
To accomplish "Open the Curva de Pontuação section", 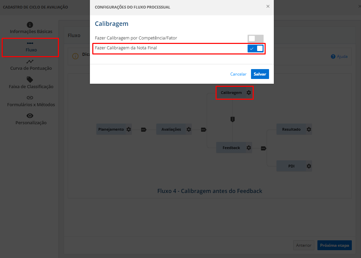I will [31, 65].
